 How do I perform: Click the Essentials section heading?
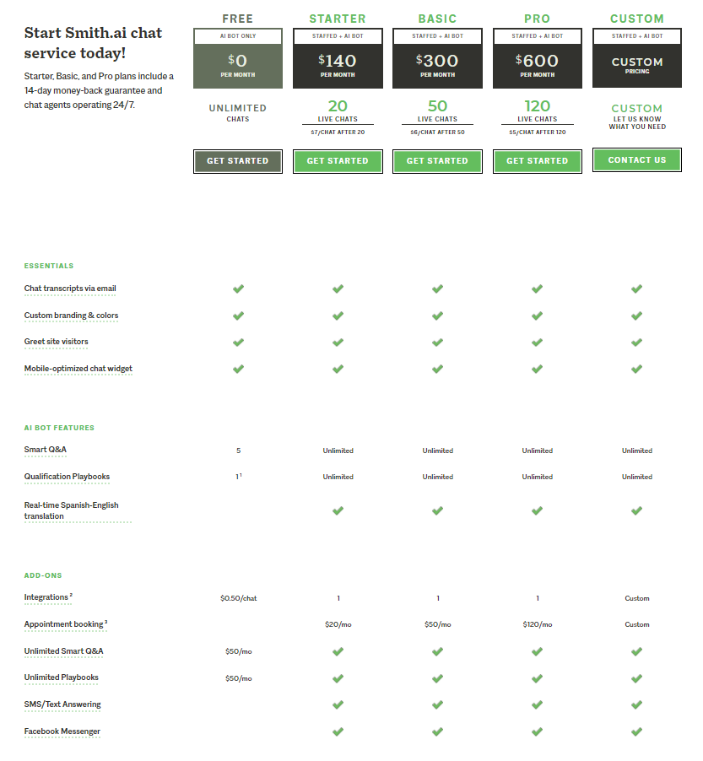tap(49, 266)
